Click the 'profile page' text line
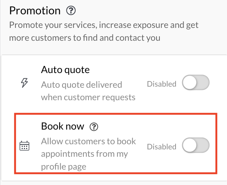227x185 pixels. tap(64, 167)
